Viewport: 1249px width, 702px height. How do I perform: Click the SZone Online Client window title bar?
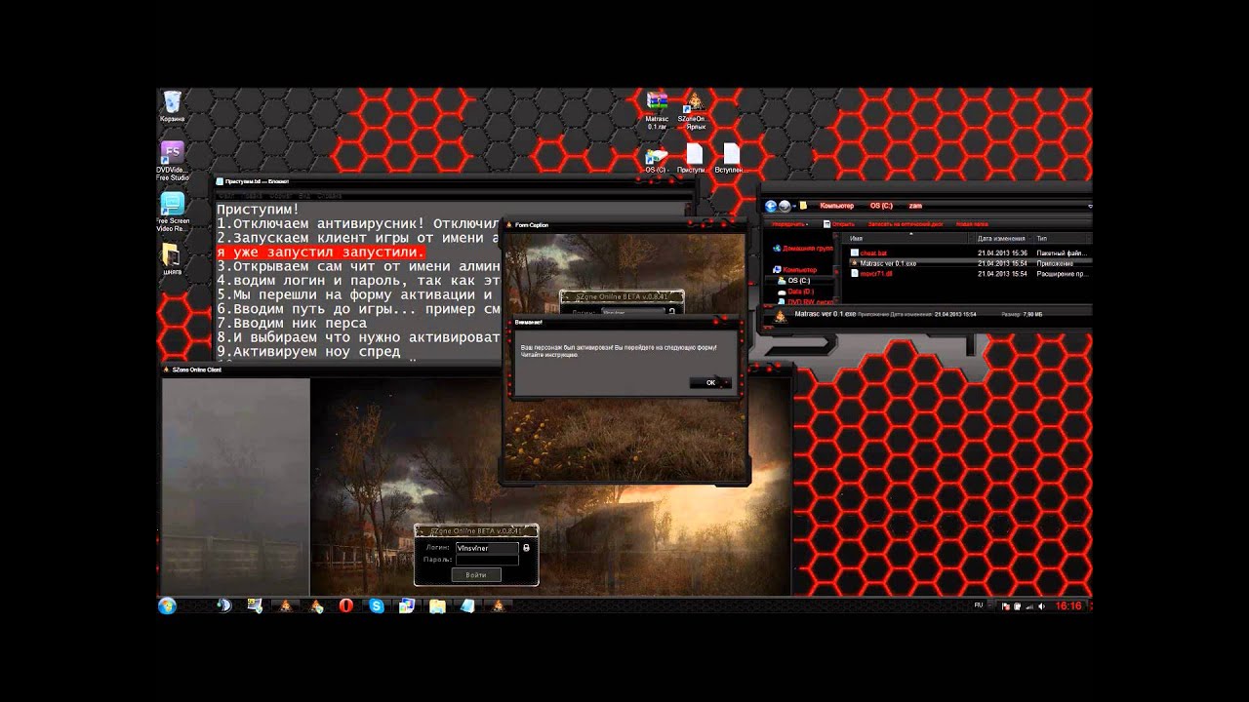[x=476, y=370]
